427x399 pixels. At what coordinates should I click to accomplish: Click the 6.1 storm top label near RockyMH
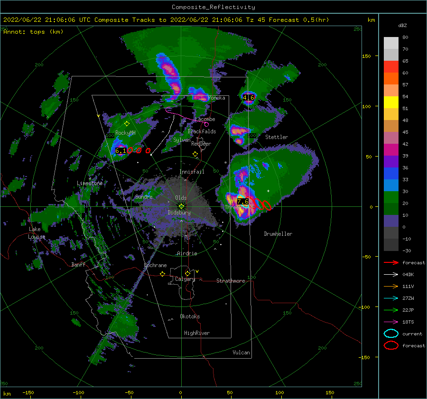point(121,151)
